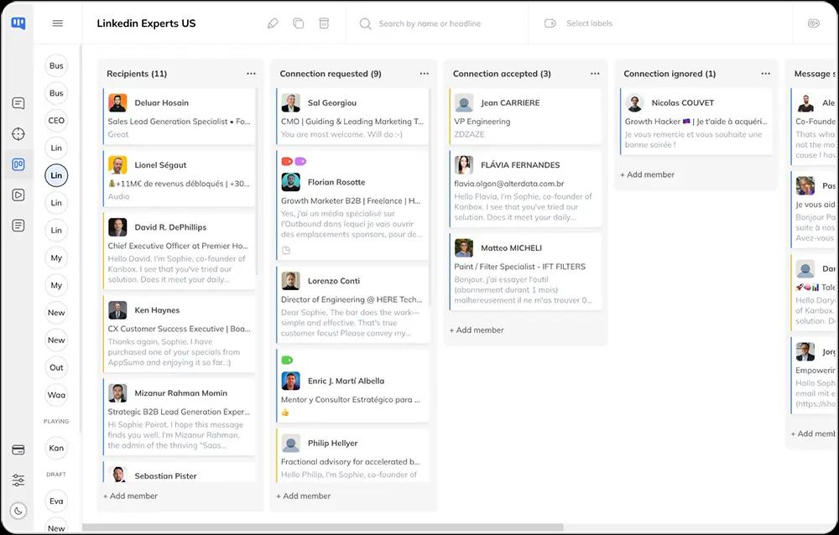
Task: Click Jean CARRIERE placeholder avatar
Action: click(x=464, y=102)
